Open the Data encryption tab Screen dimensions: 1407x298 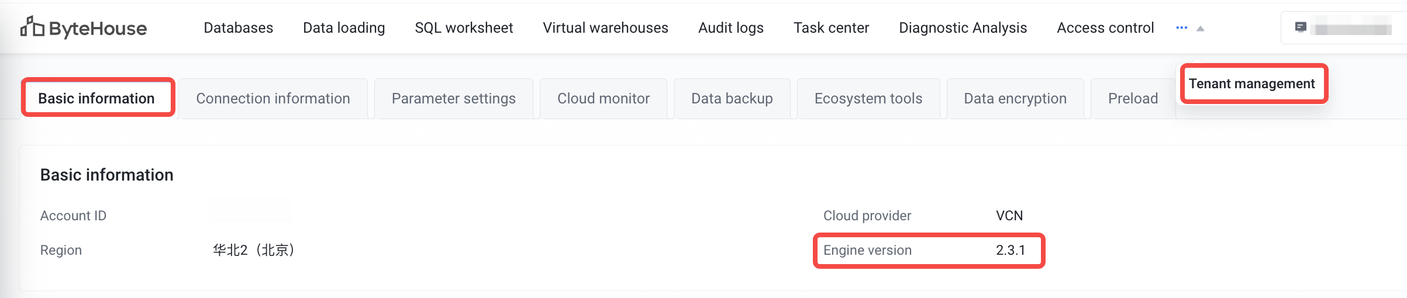pos(1015,98)
